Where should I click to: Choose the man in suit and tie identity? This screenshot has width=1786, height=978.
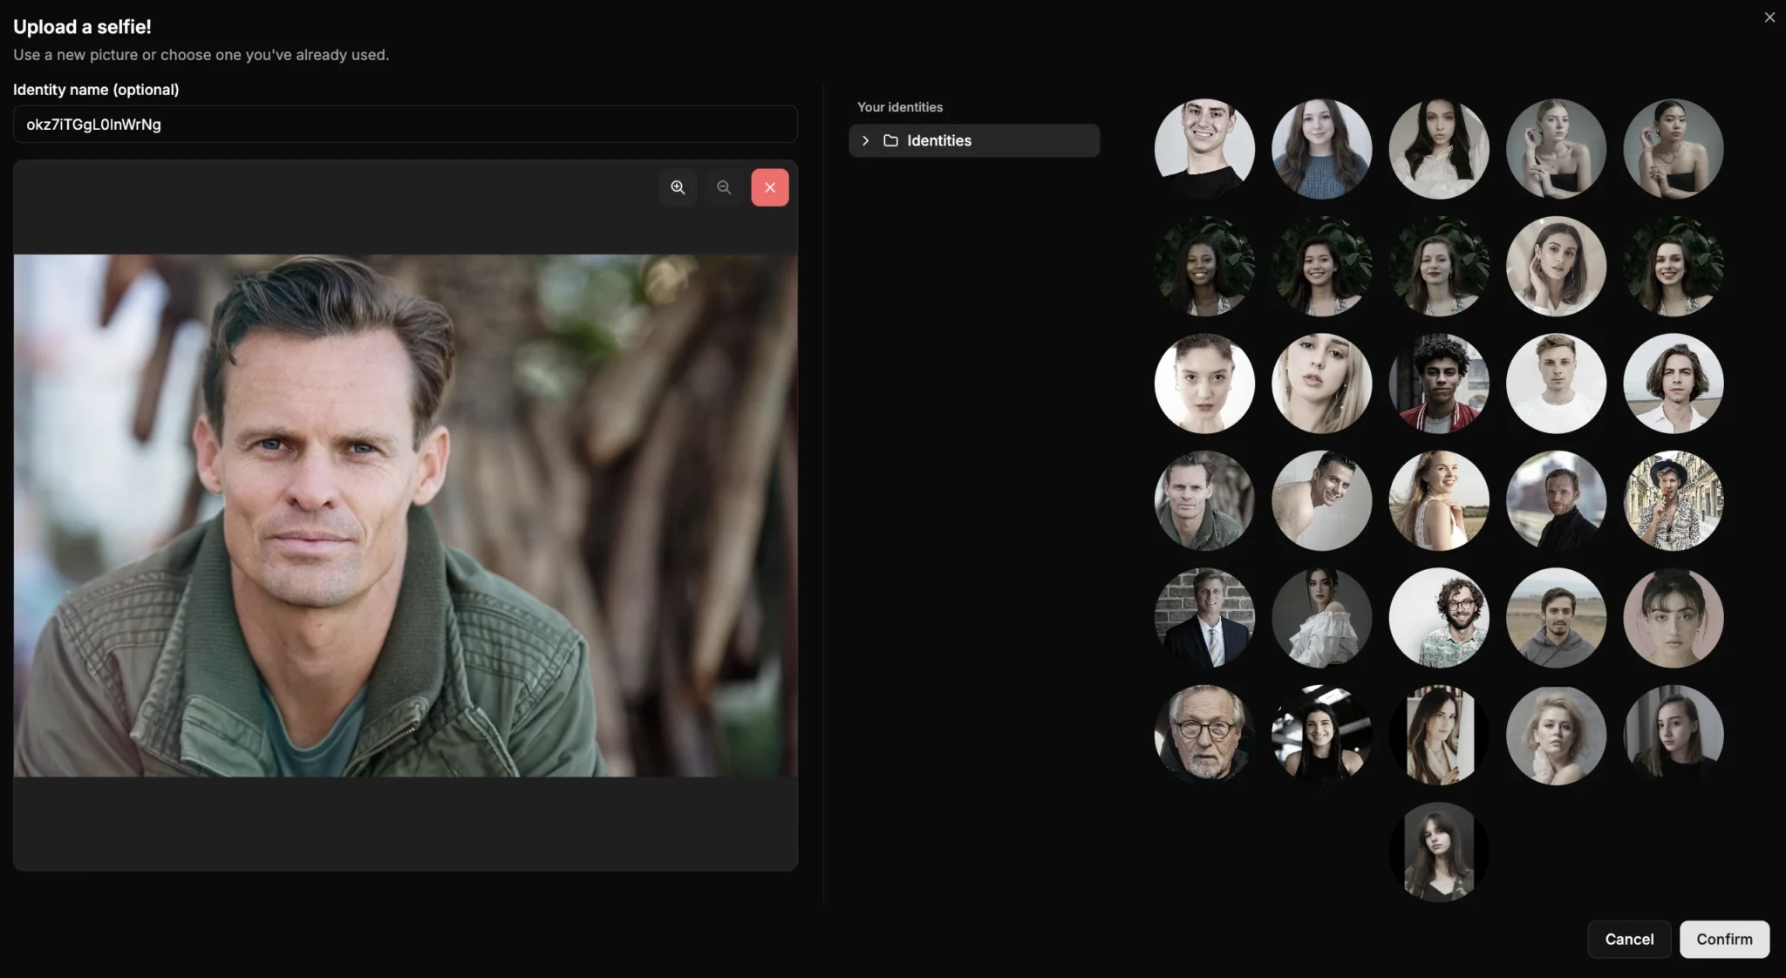(1204, 618)
